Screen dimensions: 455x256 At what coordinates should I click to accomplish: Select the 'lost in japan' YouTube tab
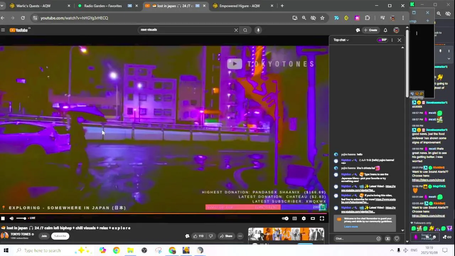[x=174, y=6]
